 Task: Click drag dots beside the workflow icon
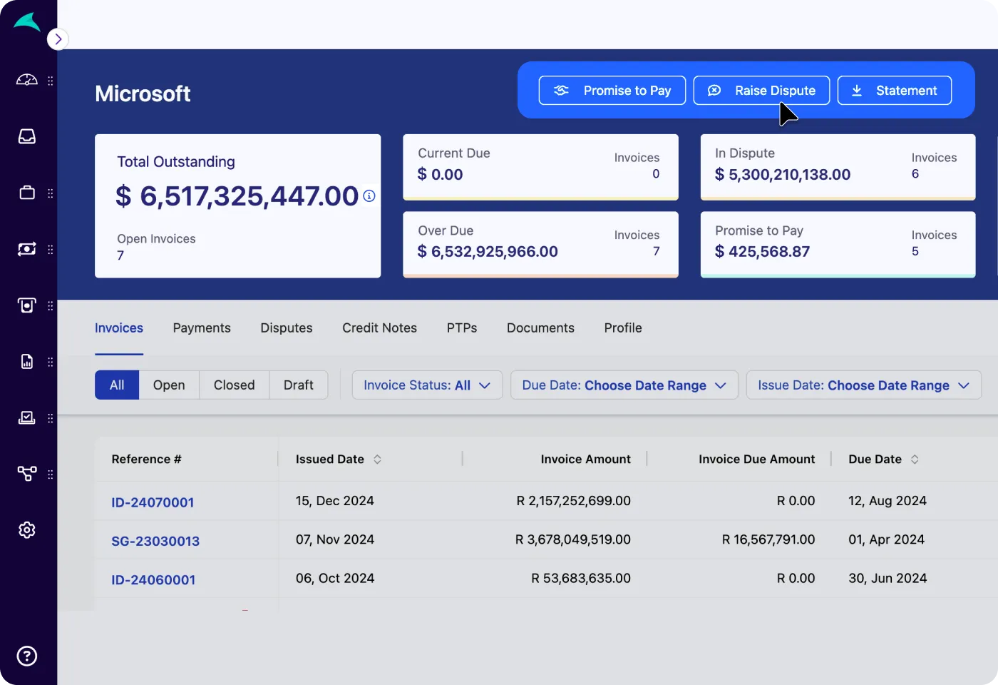pyautogui.click(x=51, y=475)
